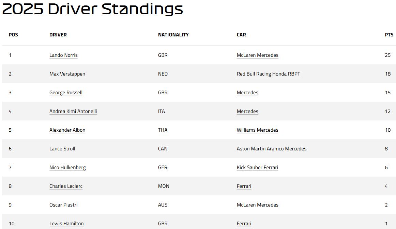Open Lewis Hamilton driver link

click(66, 224)
